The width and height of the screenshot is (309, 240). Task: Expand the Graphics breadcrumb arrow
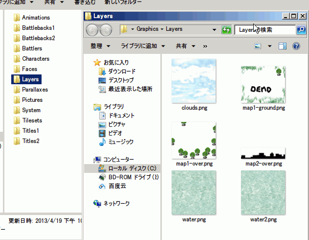162,29
